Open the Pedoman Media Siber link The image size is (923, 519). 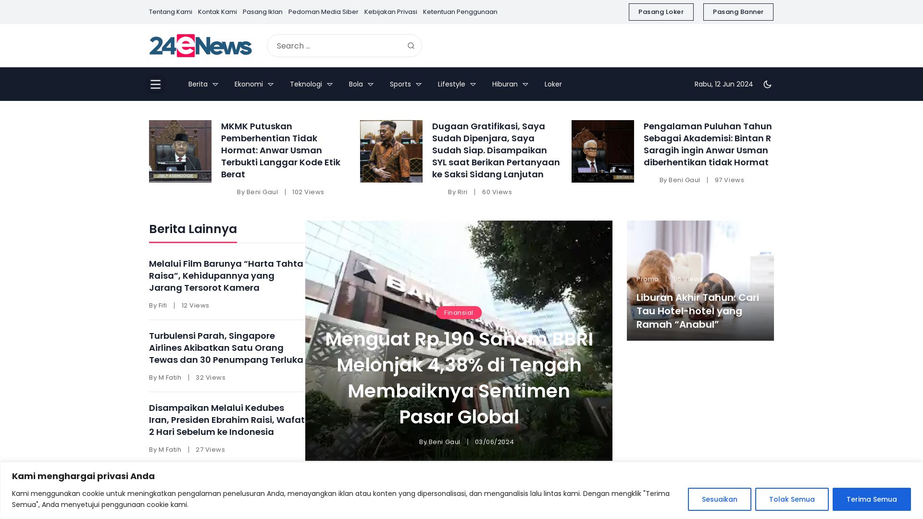coord(323,12)
